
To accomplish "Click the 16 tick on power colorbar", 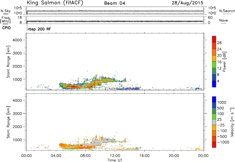I will pyautogui.click(x=219, y=62).
